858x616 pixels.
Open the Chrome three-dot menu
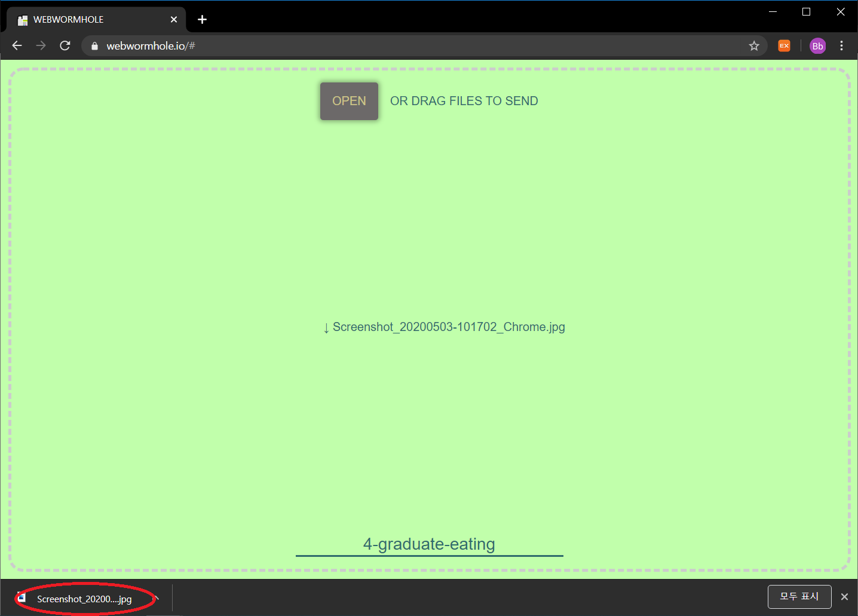click(841, 45)
